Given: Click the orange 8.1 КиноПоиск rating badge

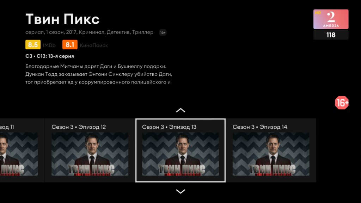Looking at the screenshot, I should [70, 45].
